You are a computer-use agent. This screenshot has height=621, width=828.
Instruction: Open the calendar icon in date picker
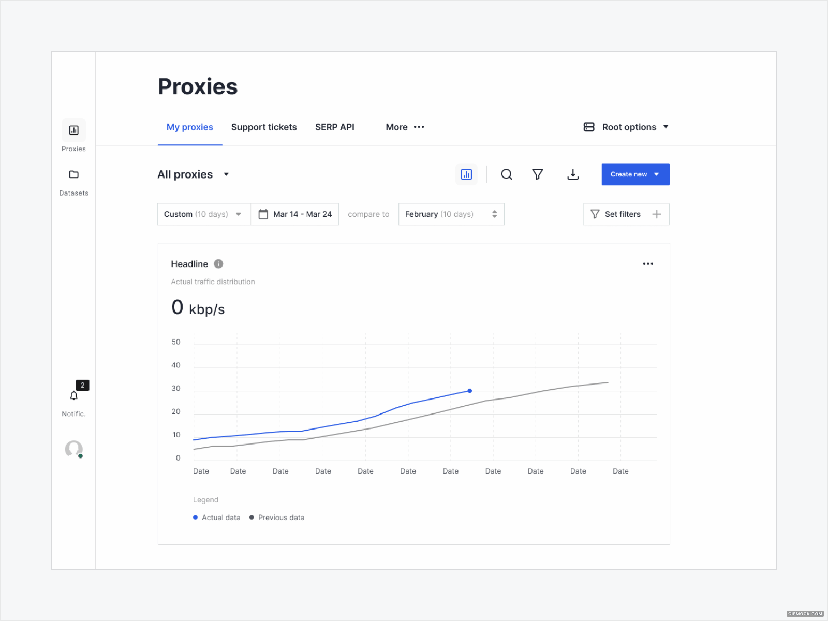point(263,214)
